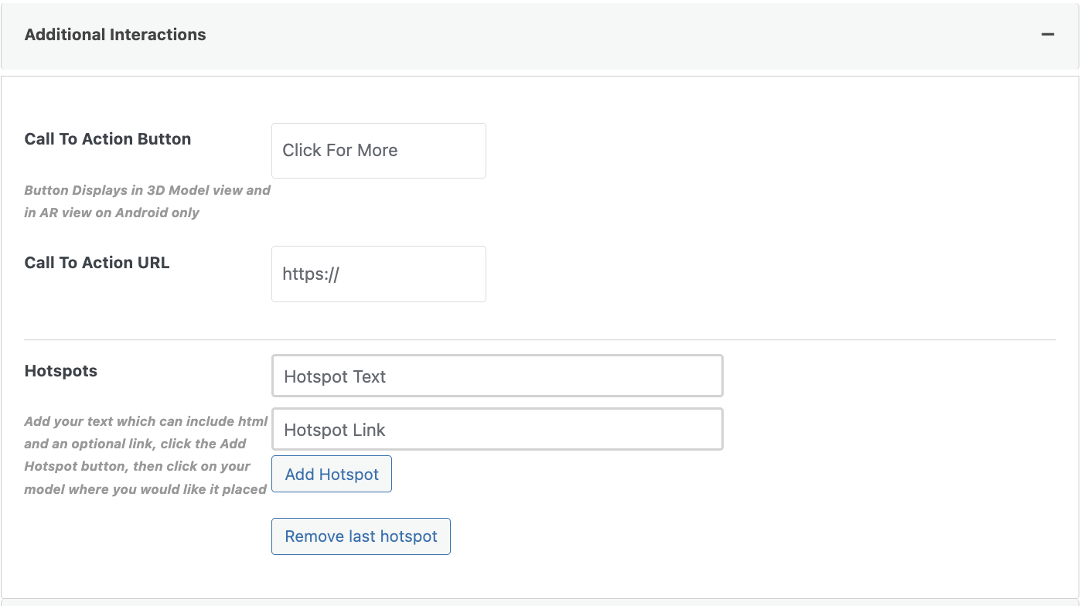Click the Additional Interactions header title
Viewport: 1084px width, 606px height.
(x=115, y=35)
